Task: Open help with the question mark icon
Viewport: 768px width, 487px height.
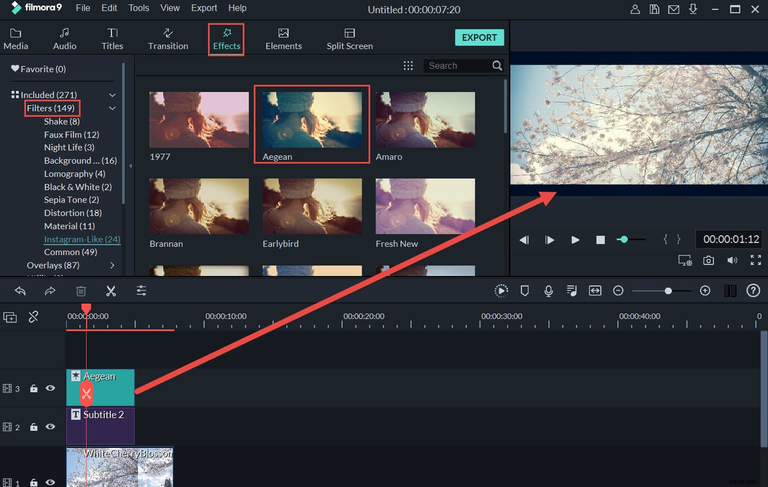Action: click(x=753, y=291)
